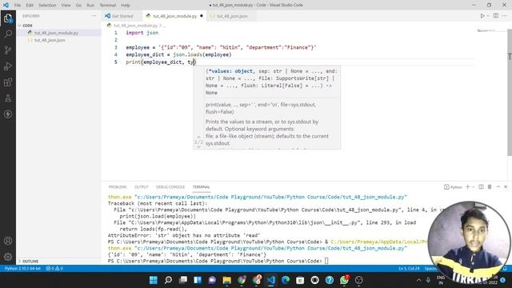Select tut_48_json_module.py in Explorer tree

(56, 33)
